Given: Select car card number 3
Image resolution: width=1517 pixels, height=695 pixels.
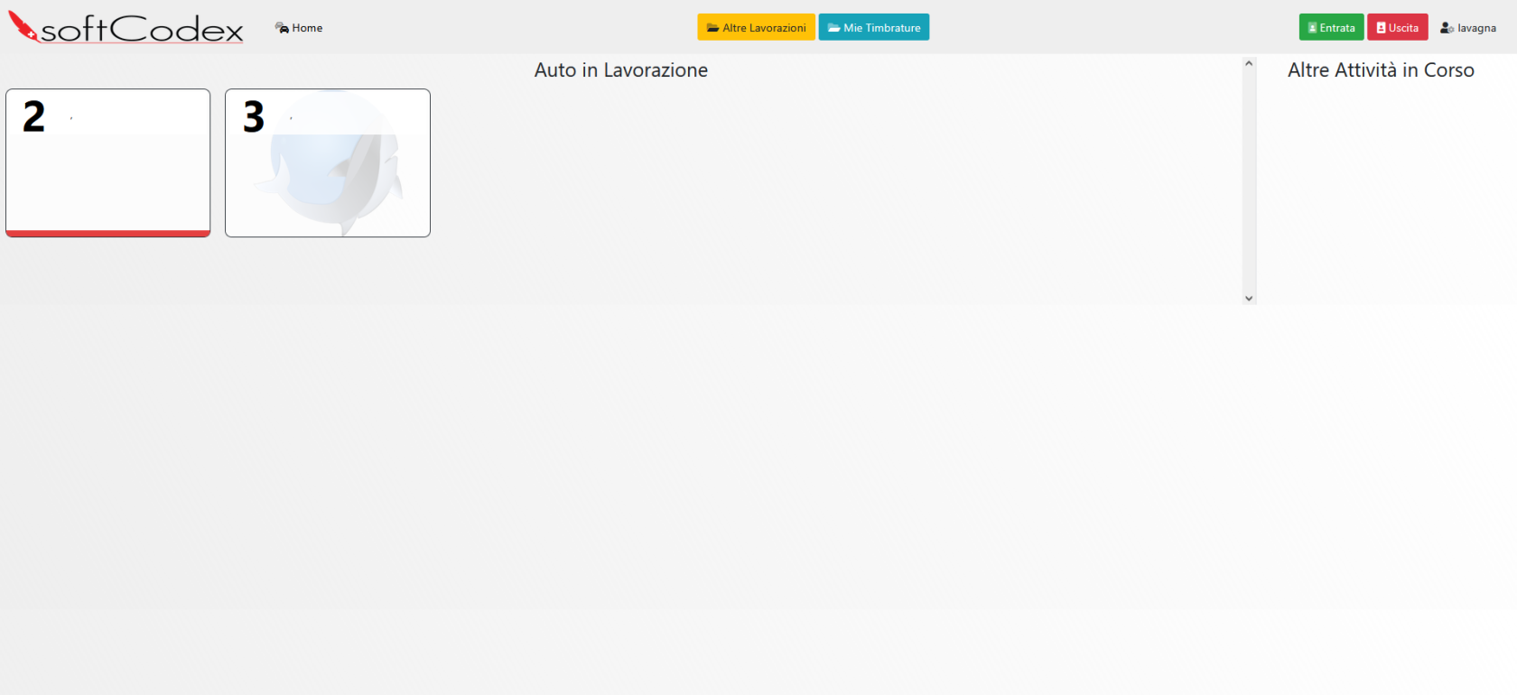Looking at the screenshot, I should pyautogui.click(x=327, y=162).
